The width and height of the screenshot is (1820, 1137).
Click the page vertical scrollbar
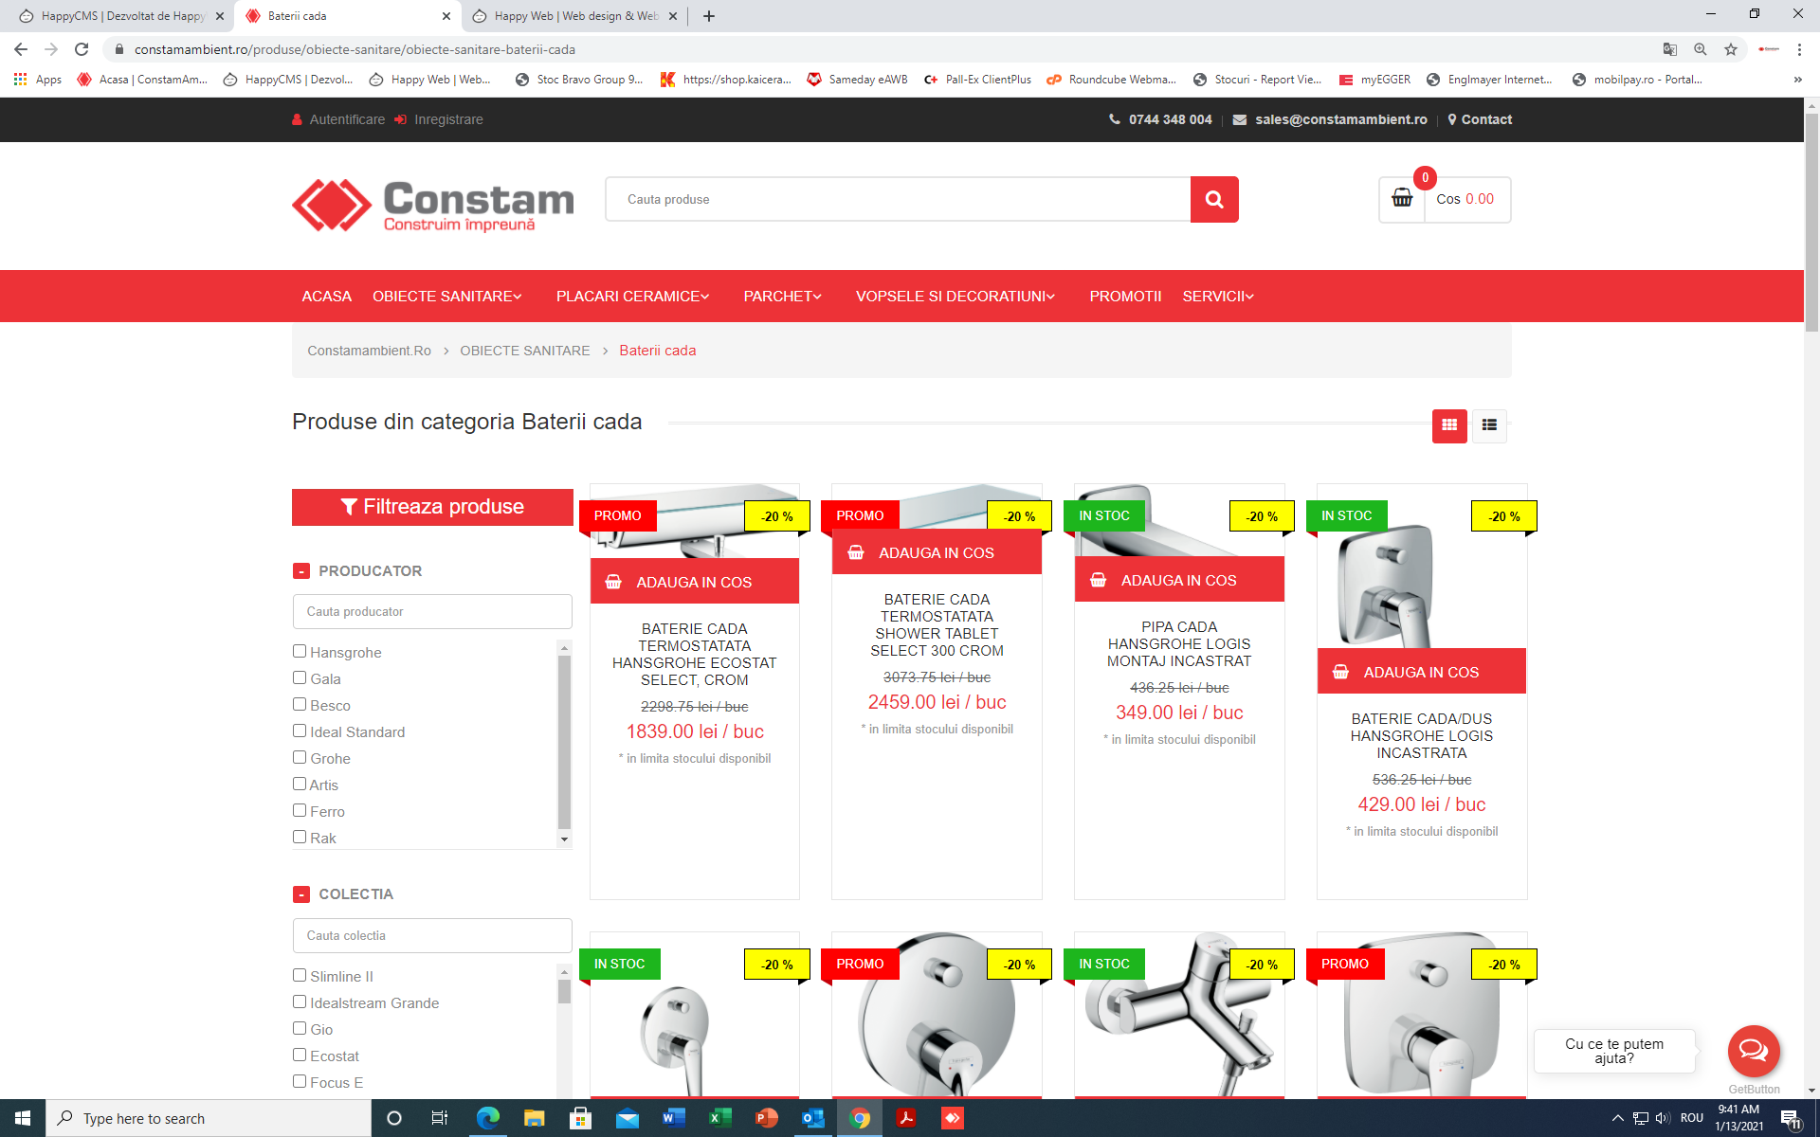(x=1811, y=223)
